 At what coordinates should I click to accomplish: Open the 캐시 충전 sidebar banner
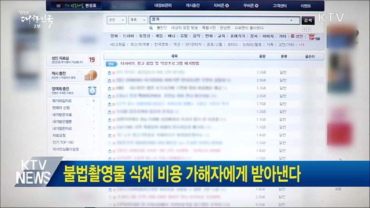click(73, 75)
